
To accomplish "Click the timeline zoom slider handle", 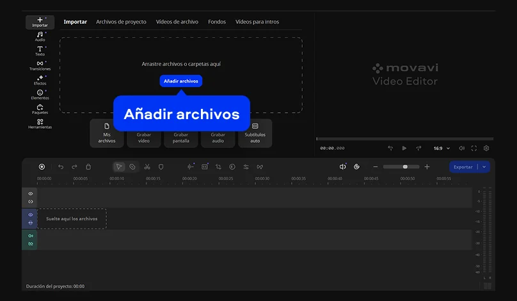I will point(405,167).
